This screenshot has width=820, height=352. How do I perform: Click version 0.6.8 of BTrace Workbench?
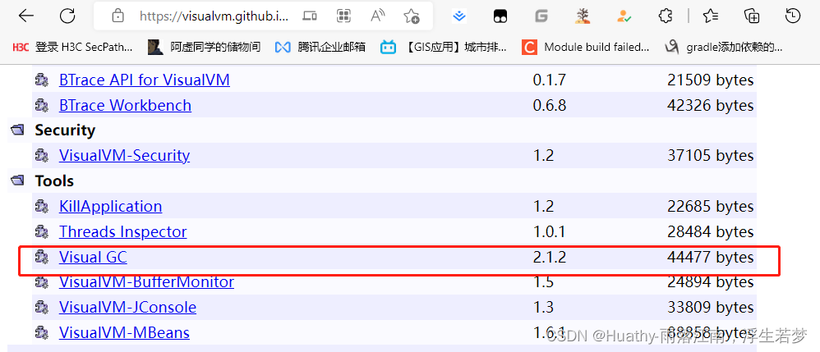549,105
